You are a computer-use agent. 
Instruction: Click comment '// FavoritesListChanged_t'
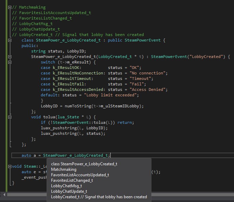click(x=42, y=18)
